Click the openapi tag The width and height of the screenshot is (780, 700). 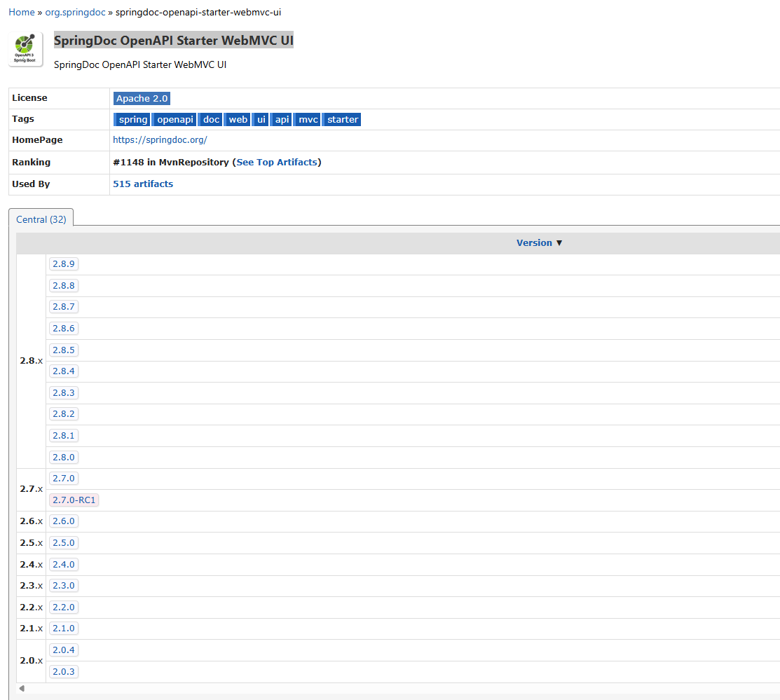(175, 119)
